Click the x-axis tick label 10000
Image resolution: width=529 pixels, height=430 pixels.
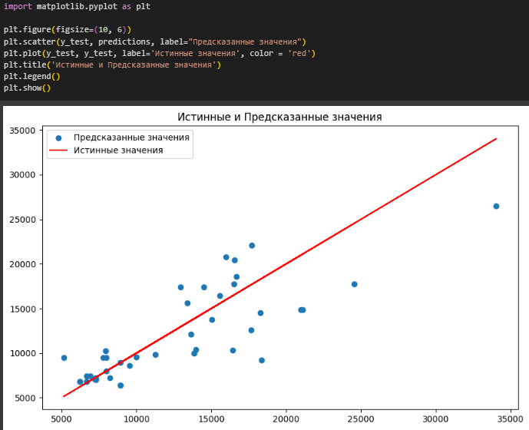tap(137, 419)
